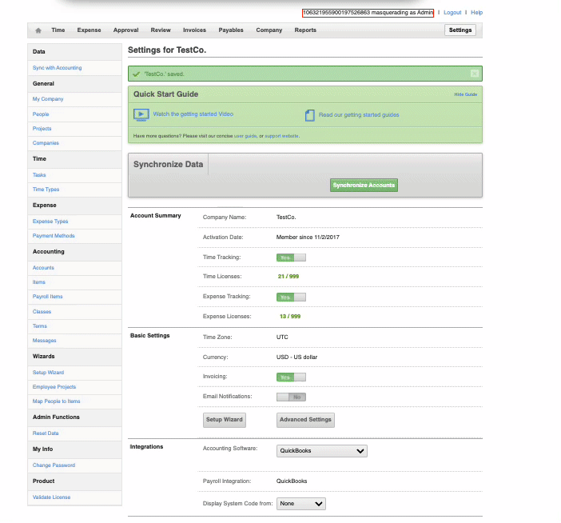Open the Invoices tab
Viewport: 561px width, 523px height.
[194, 30]
